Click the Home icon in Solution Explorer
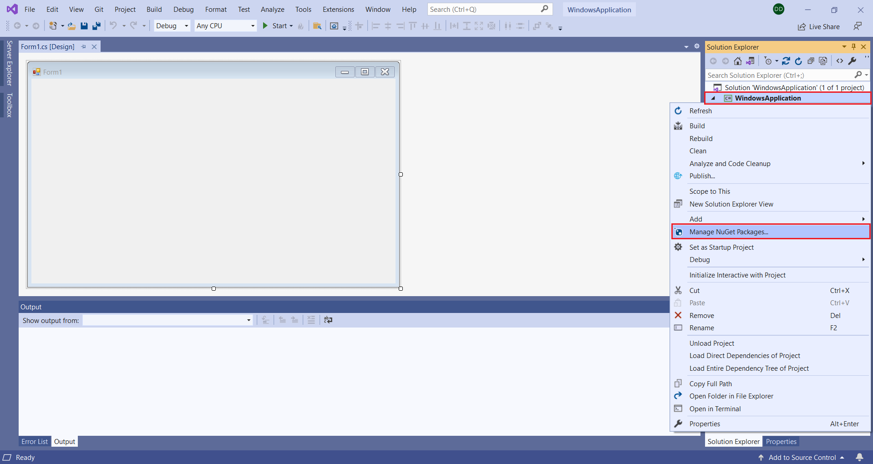 pyautogui.click(x=738, y=61)
